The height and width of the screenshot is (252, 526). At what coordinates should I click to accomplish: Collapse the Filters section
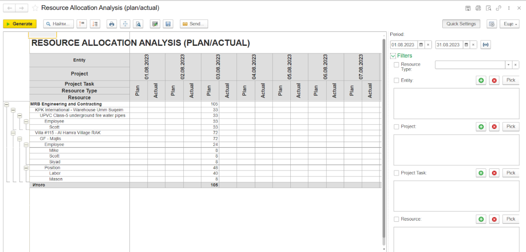click(393, 55)
